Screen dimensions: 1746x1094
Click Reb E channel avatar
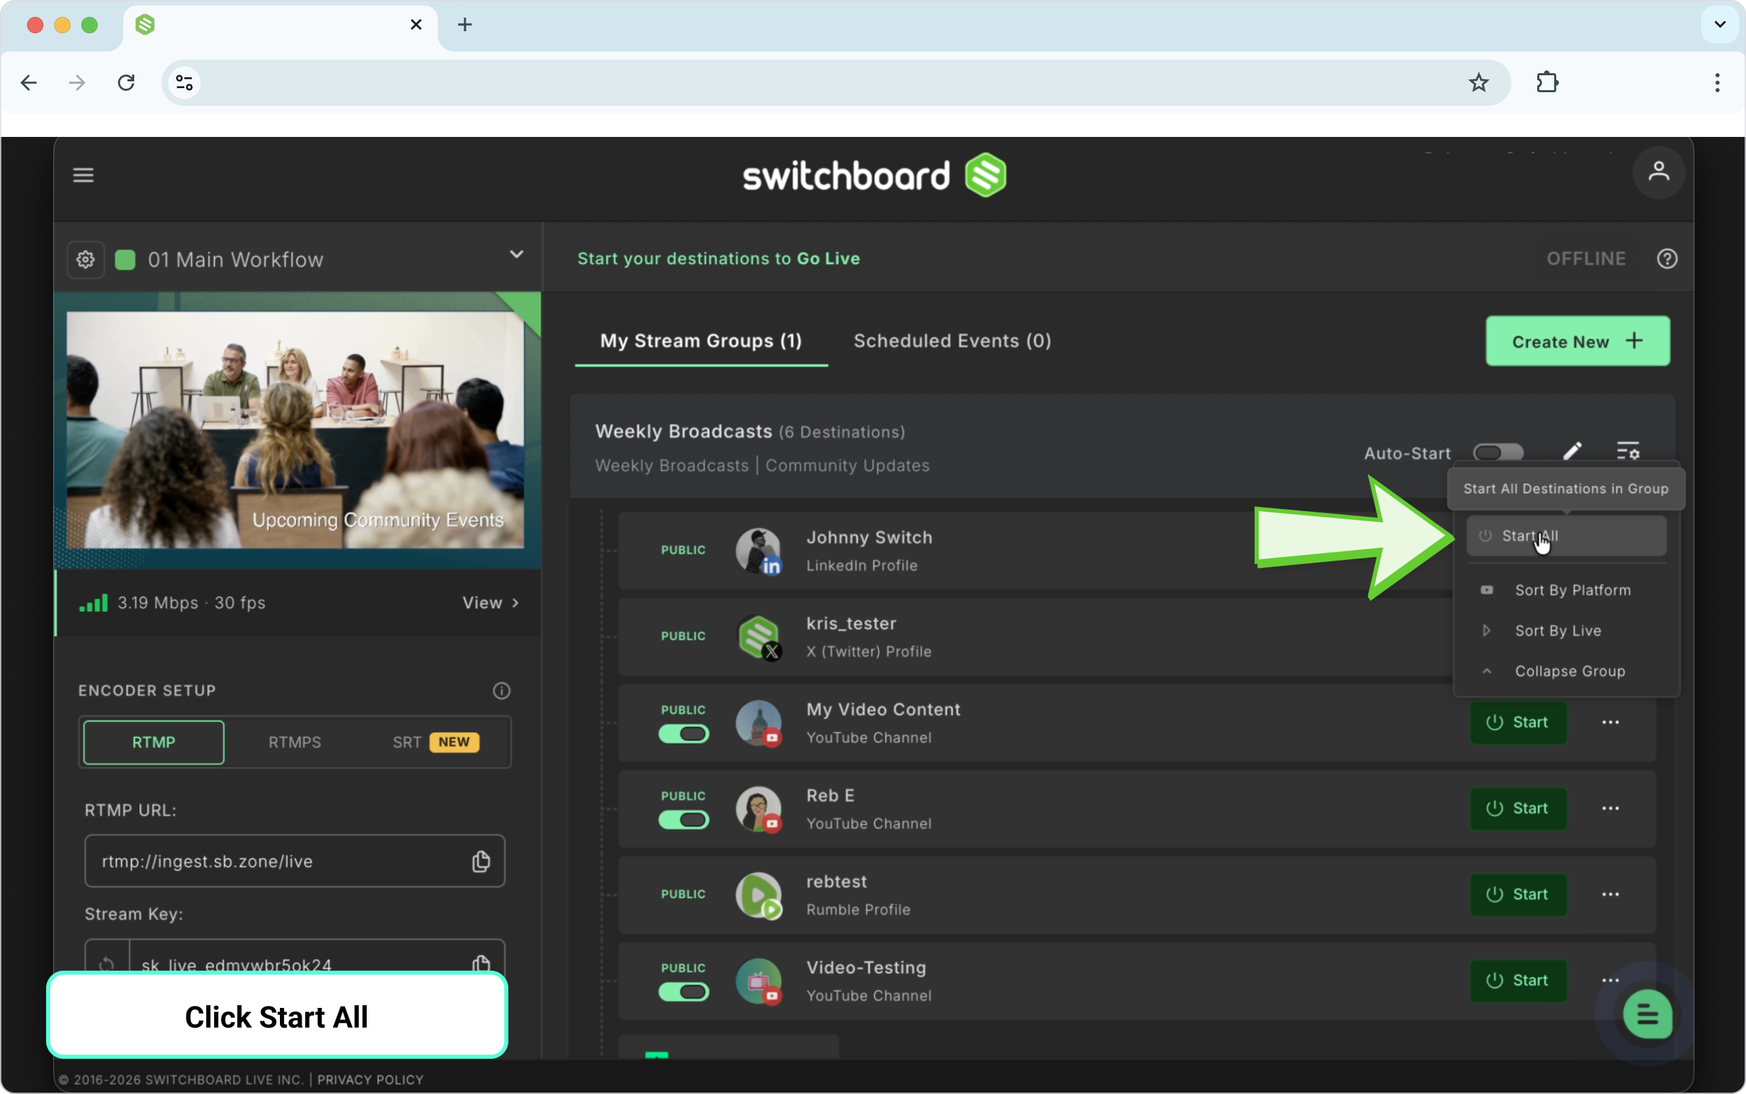[x=758, y=809]
